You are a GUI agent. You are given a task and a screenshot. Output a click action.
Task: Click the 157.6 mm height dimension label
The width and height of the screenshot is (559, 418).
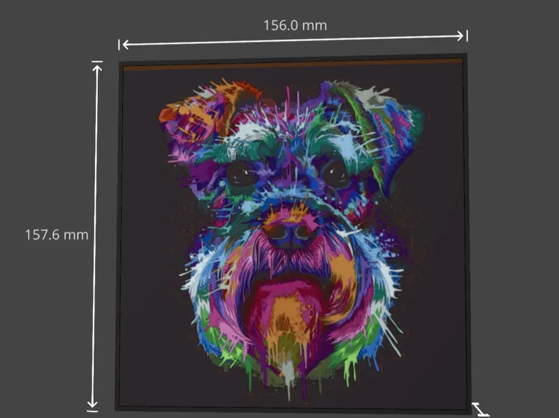click(57, 235)
